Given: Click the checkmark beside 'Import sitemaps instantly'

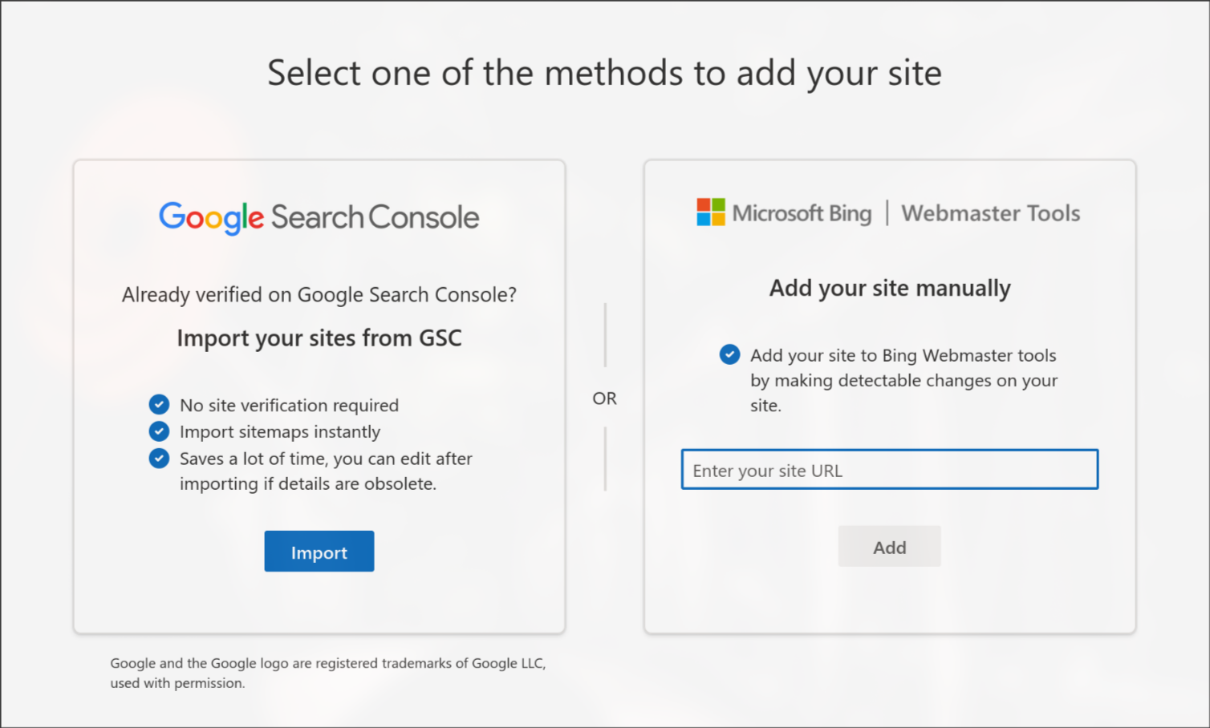Looking at the screenshot, I should point(159,431).
